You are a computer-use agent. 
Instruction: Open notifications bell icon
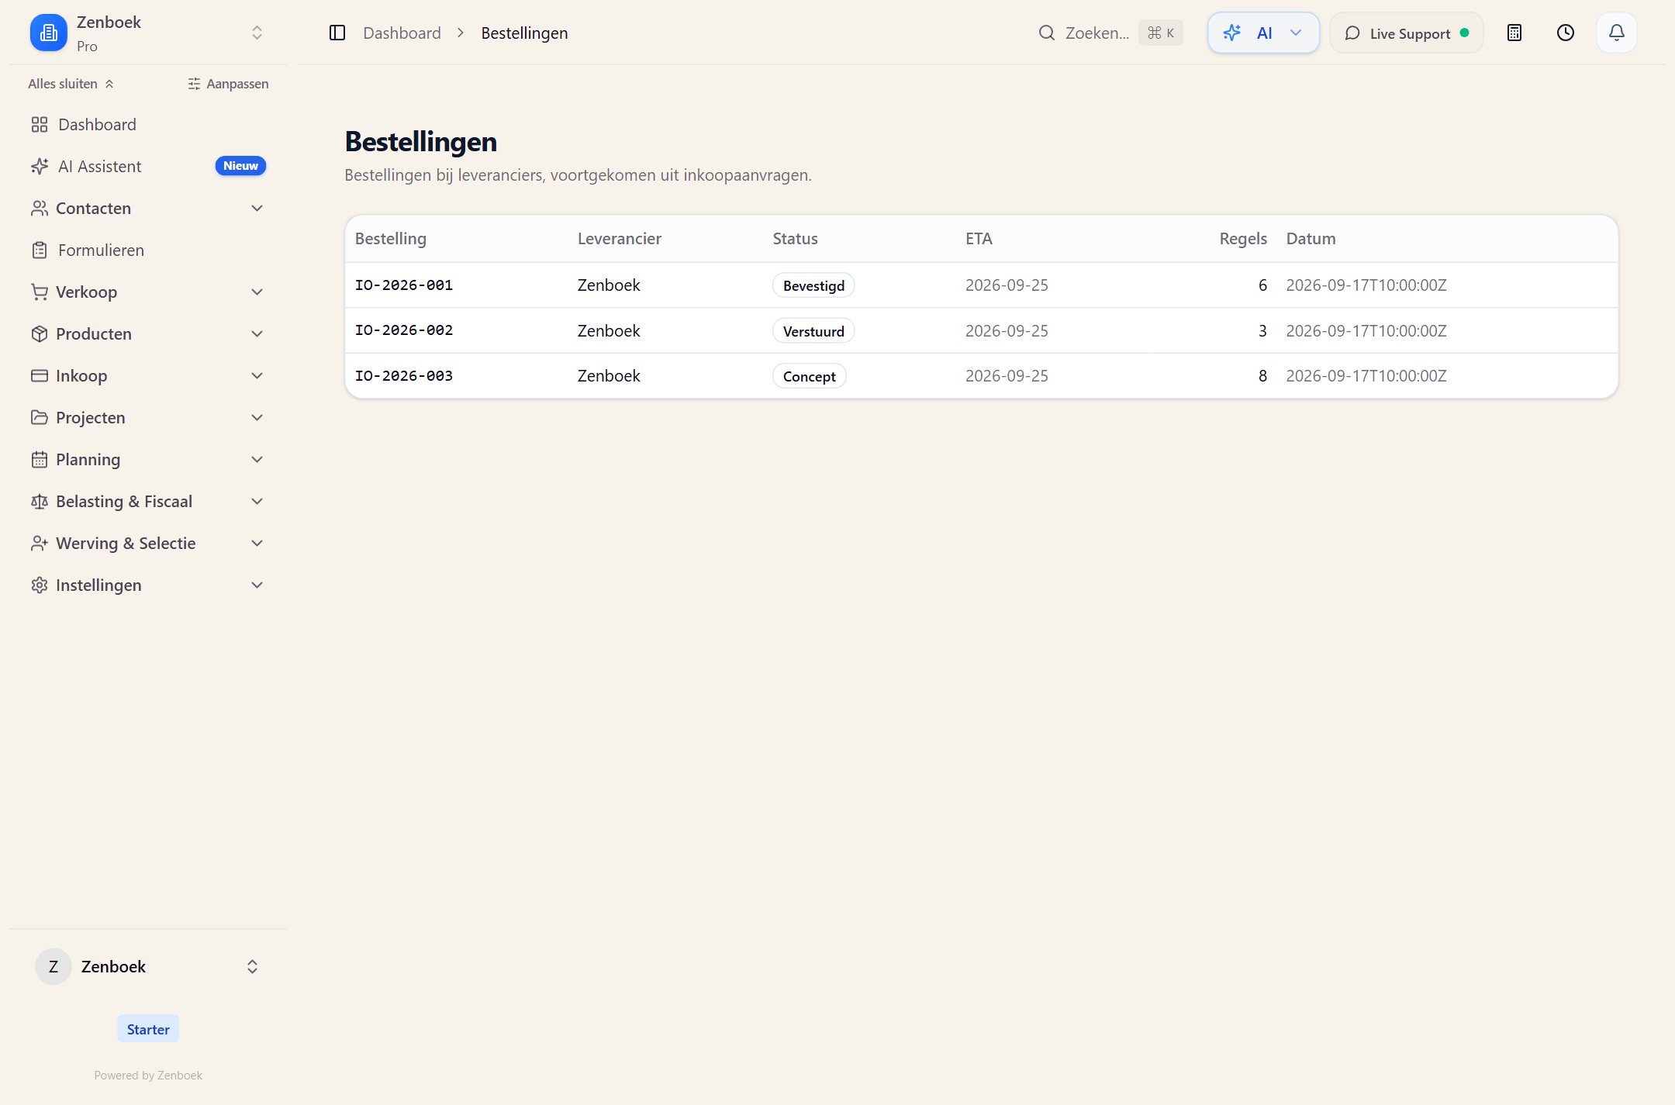click(x=1616, y=33)
